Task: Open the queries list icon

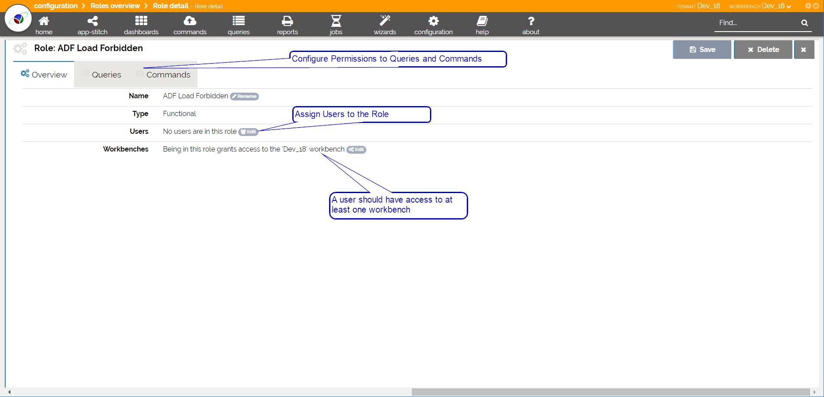Action: pos(239,21)
